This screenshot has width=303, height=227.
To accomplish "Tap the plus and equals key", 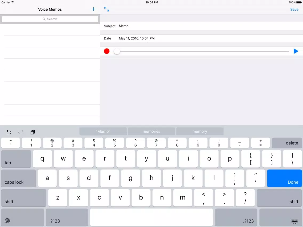I will [261, 143].
